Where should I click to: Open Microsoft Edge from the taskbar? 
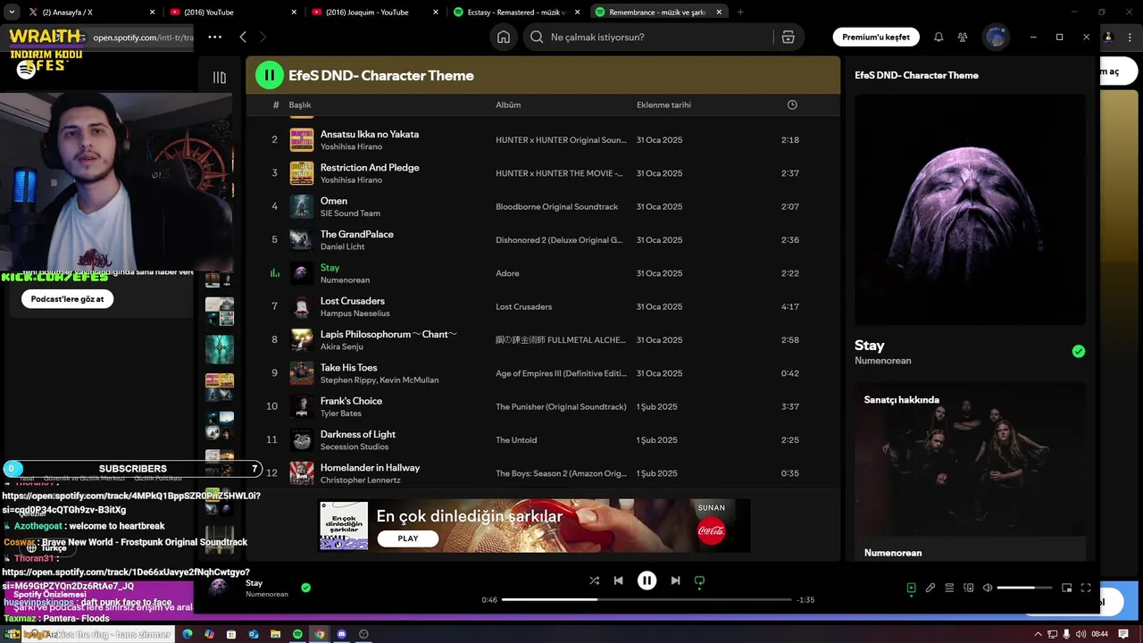coord(188,634)
